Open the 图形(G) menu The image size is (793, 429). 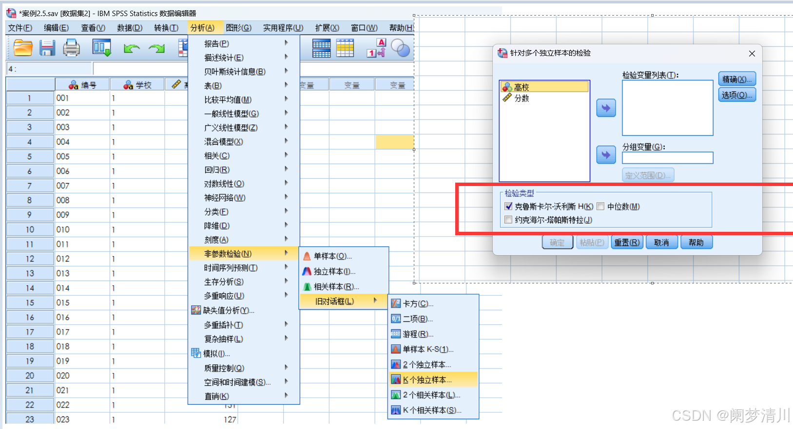coord(239,28)
